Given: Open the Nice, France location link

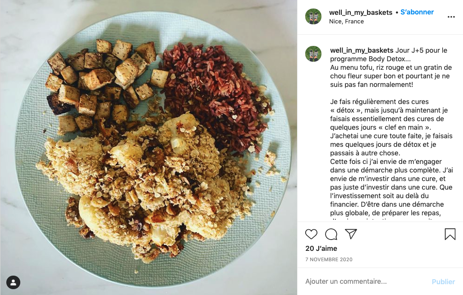Looking at the screenshot, I should pyautogui.click(x=346, y=22).
